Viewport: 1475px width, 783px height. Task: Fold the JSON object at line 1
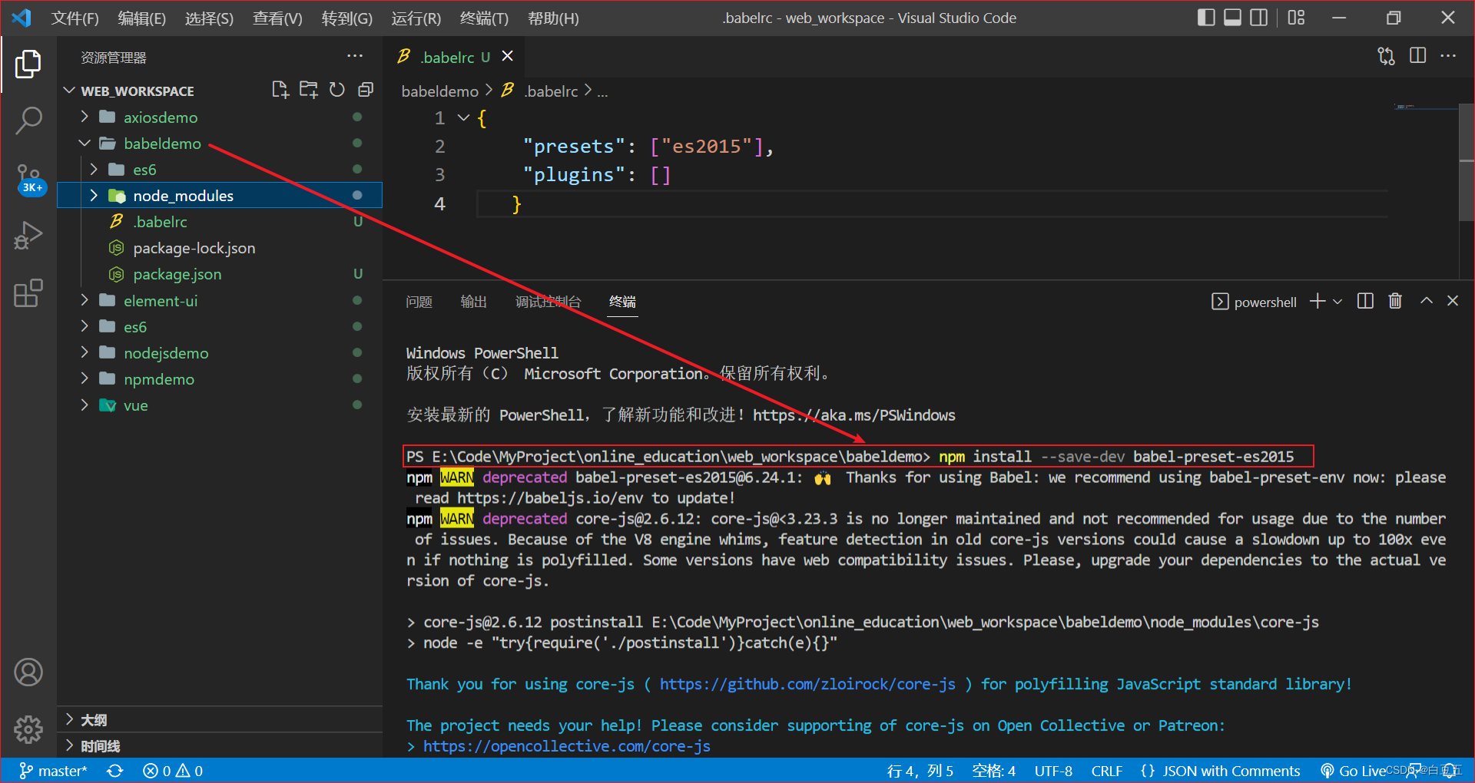coord(463,118)
